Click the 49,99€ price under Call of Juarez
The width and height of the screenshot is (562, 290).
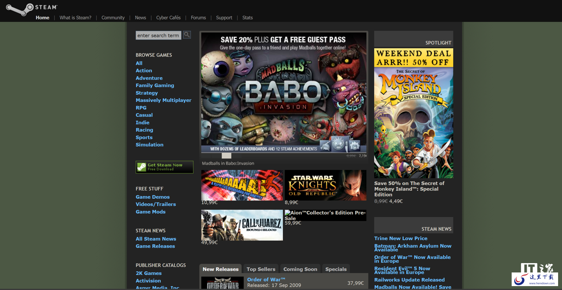210,242
